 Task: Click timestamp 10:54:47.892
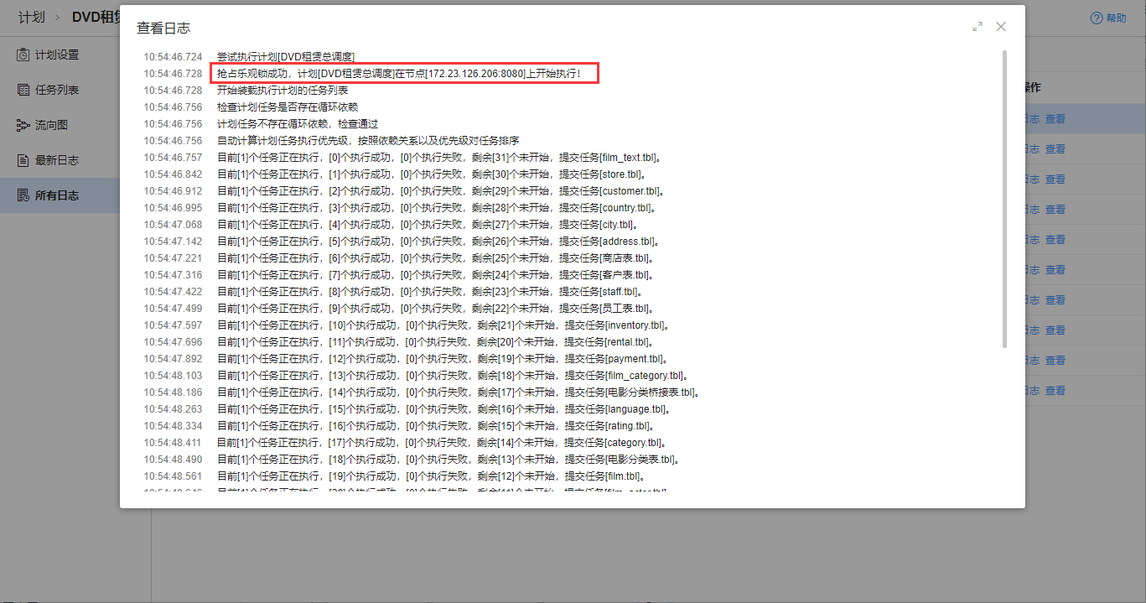173,359
